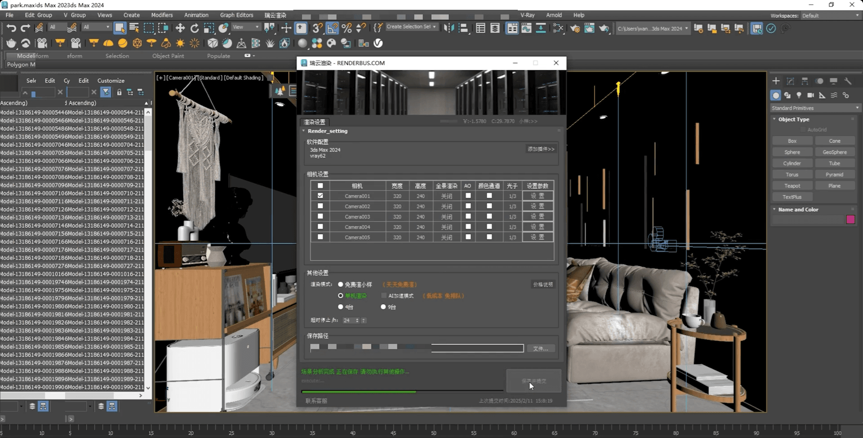Click the 联系客服 link
863x438 pixels.
click(316, 401)
